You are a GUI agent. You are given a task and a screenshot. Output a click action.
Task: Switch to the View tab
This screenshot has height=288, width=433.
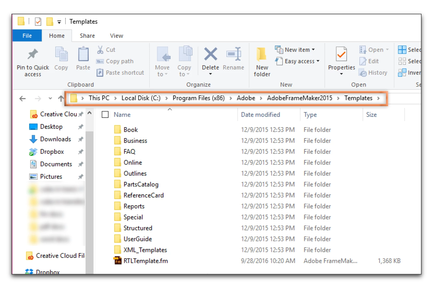117,36
